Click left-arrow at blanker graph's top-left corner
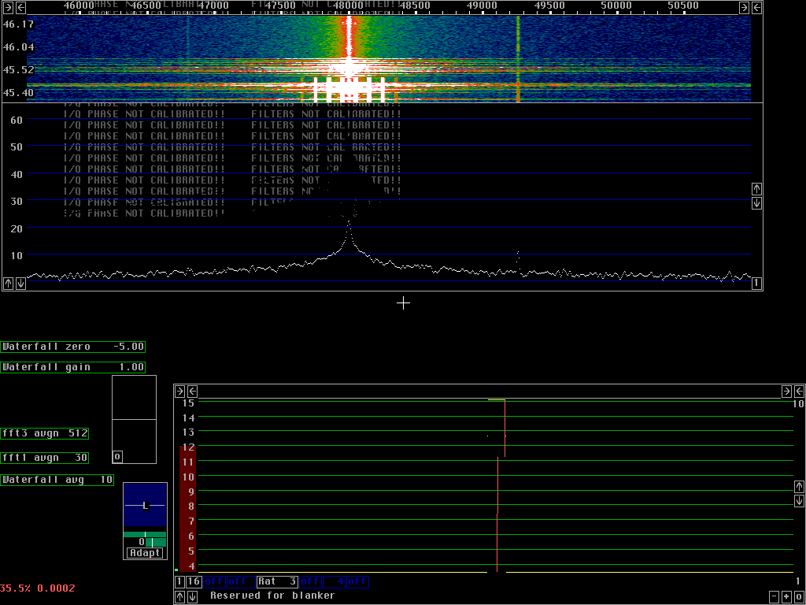The image size is (806, 605). pyautogui.click(x=192, y=391)
